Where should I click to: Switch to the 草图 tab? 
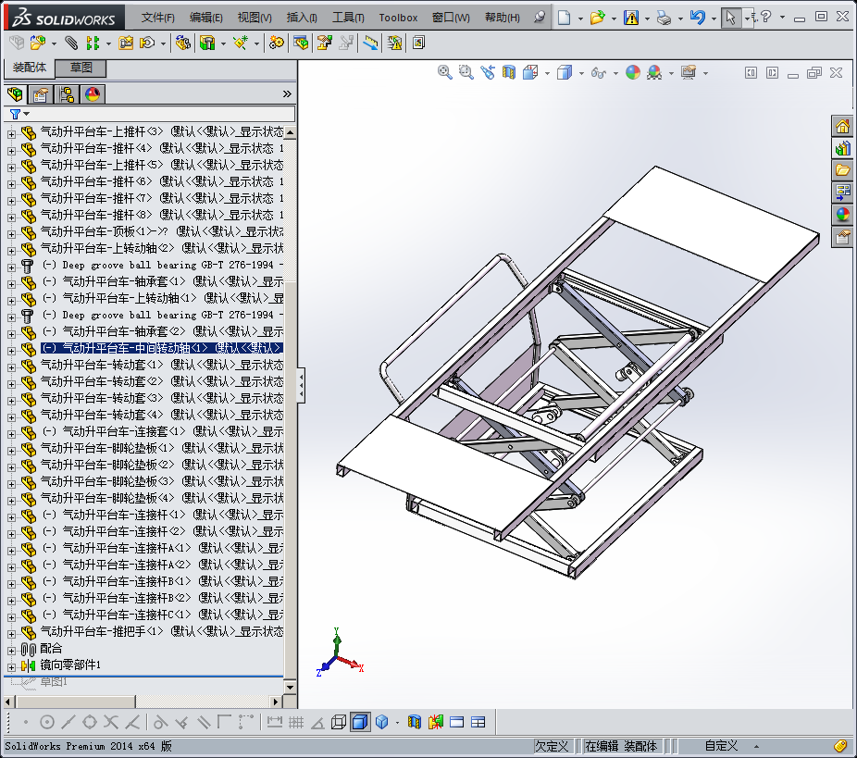pyautogui.click(x=81, y=68)
